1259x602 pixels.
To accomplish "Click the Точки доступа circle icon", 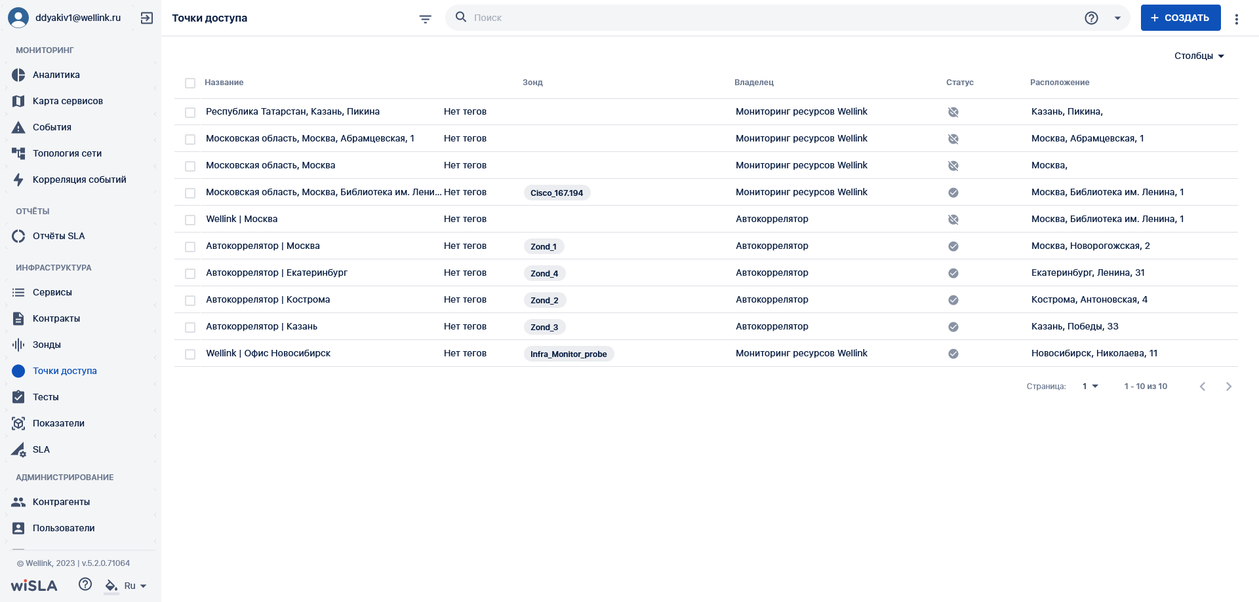I will (18, 371).
